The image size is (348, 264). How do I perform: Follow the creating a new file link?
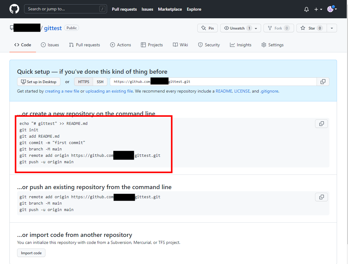[x=62, y=91]
